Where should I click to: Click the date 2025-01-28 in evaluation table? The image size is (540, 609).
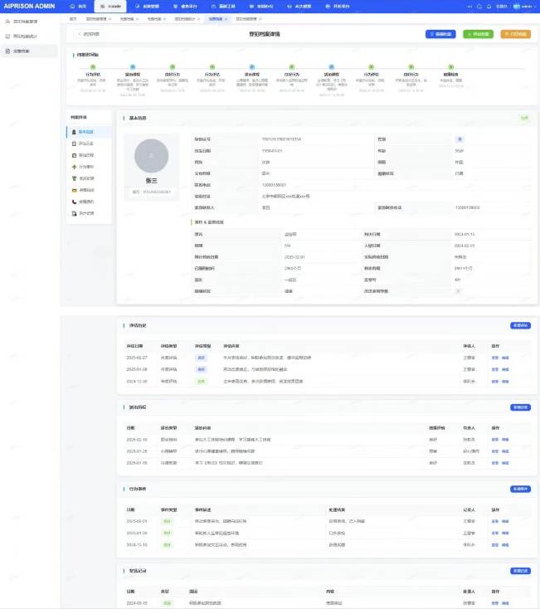click(137, 369)
